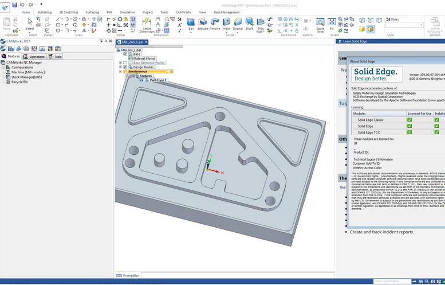Switch to CAMWorks Tools tab
The width and height of the screenshot is (445, 285).
[x=55, y=57]
